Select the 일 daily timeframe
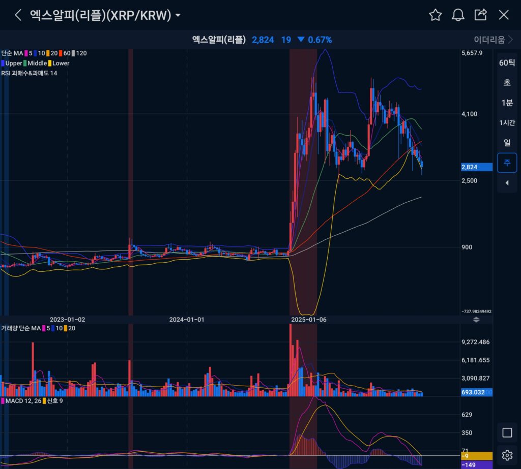 tap(507, 143)
